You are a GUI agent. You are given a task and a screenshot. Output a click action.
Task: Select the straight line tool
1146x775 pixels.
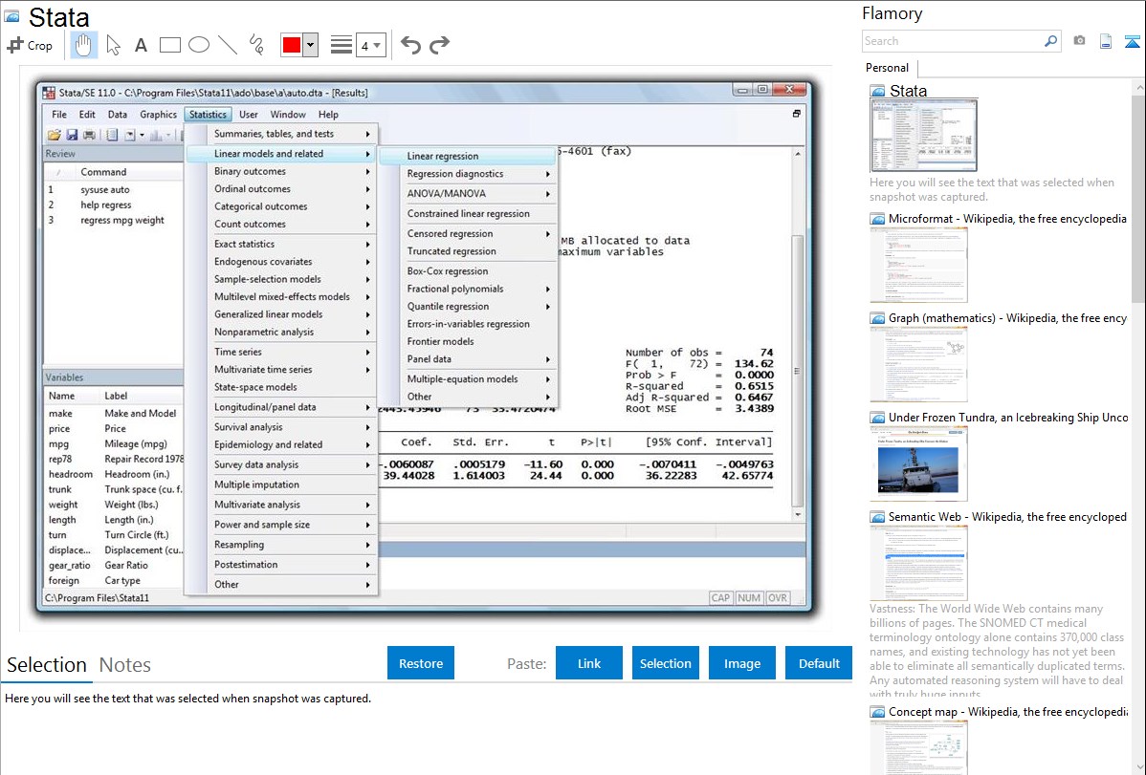pyautogui.click(x=228, y=45)
